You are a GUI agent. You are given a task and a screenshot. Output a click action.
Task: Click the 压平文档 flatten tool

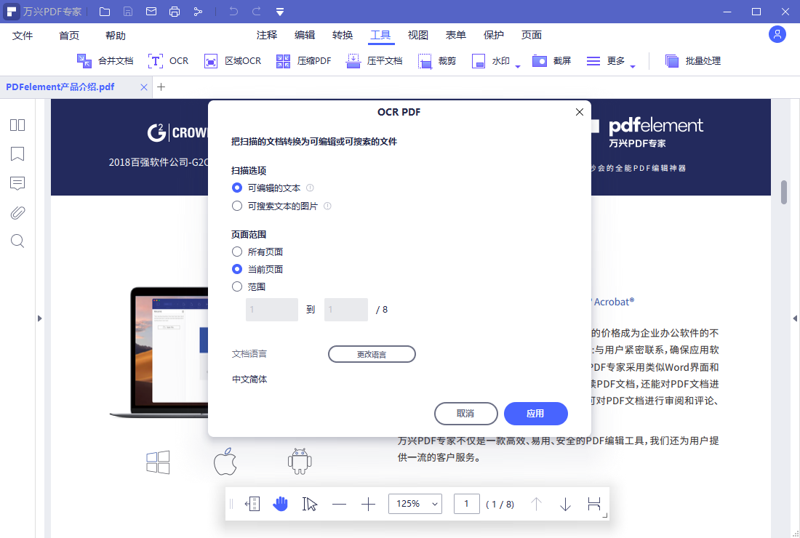[374, 60]
